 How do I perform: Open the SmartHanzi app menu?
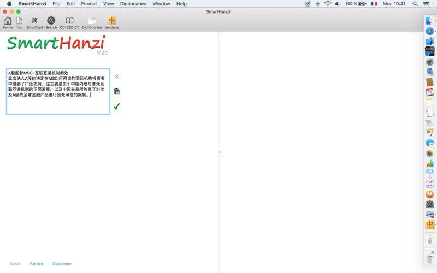point(32,4)
